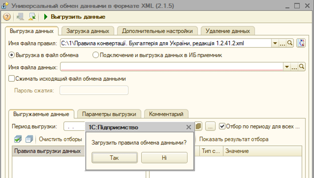Switch to Выгружаемые данные sub-tab

point(41,114)
